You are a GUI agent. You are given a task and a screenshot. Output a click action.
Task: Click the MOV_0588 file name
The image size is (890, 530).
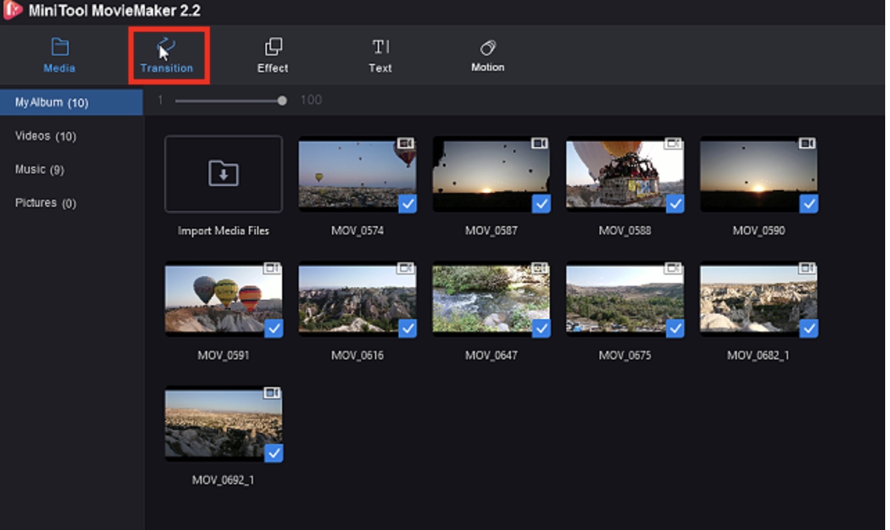click(x=625, y=230)
